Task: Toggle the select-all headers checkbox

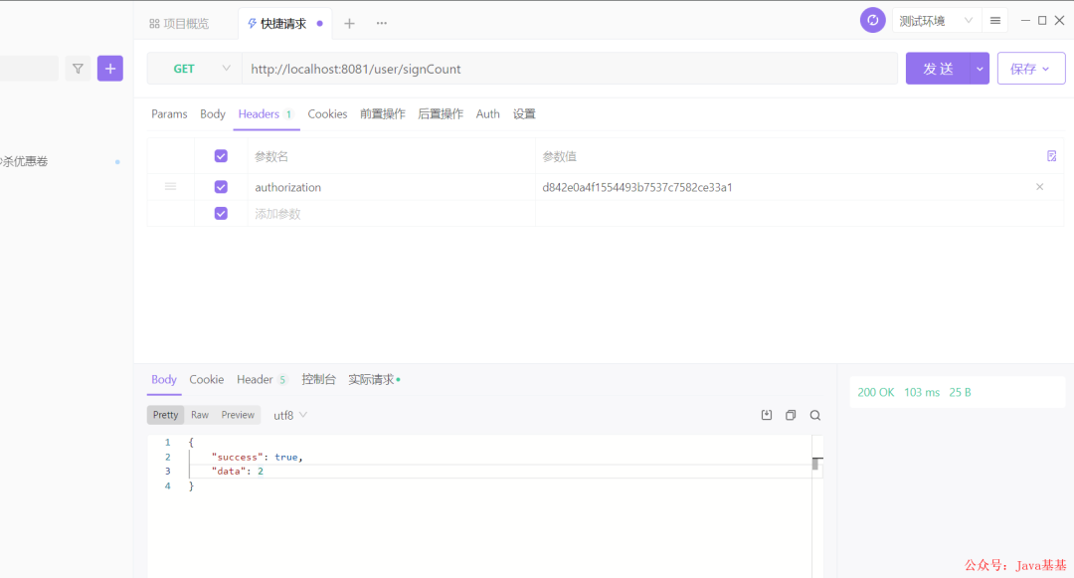Action: pyautogui.click(x=221, y=156)
